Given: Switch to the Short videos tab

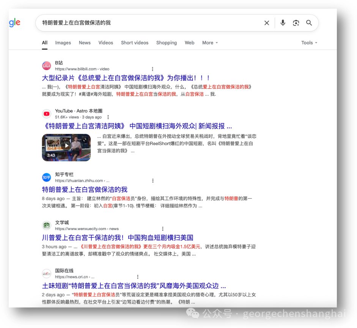Looking at the screenshot, I should click(x=135, y=43).
